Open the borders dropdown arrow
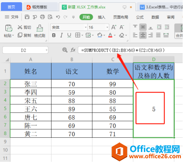 point(82,36)
